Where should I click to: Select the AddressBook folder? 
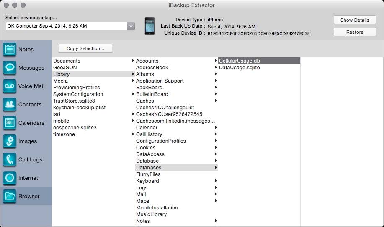pos(152,67)
